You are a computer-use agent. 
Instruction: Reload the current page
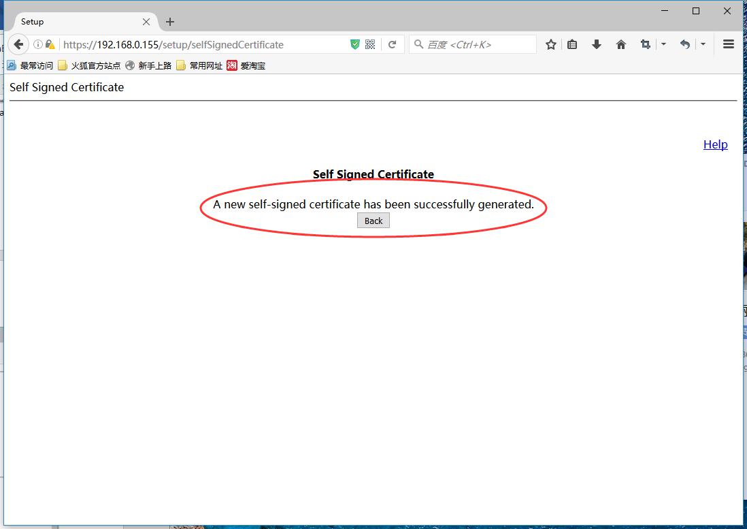tap(392, 44)
